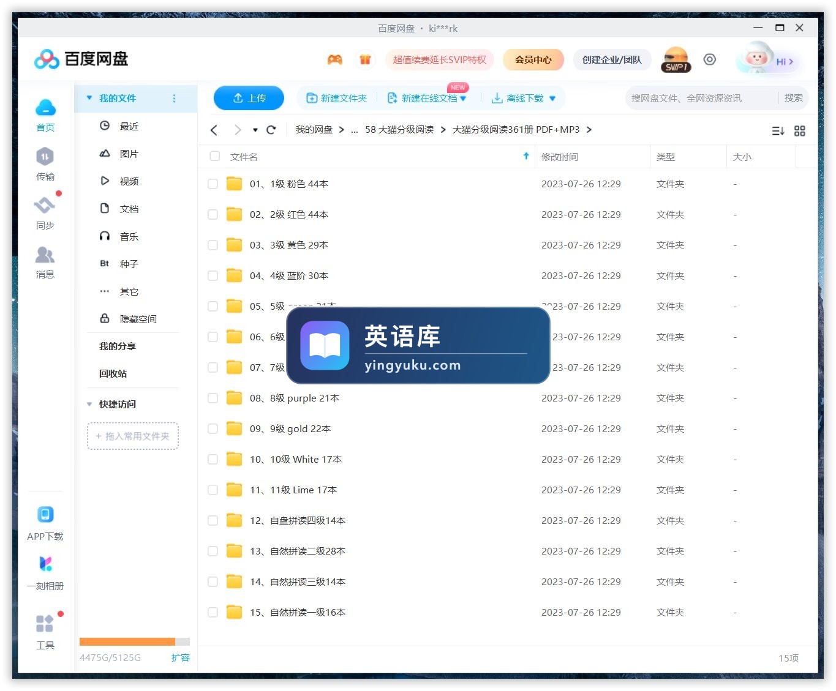Open the APP下载 icon
The height and width of the screenshot is (691, 836).
45,514
